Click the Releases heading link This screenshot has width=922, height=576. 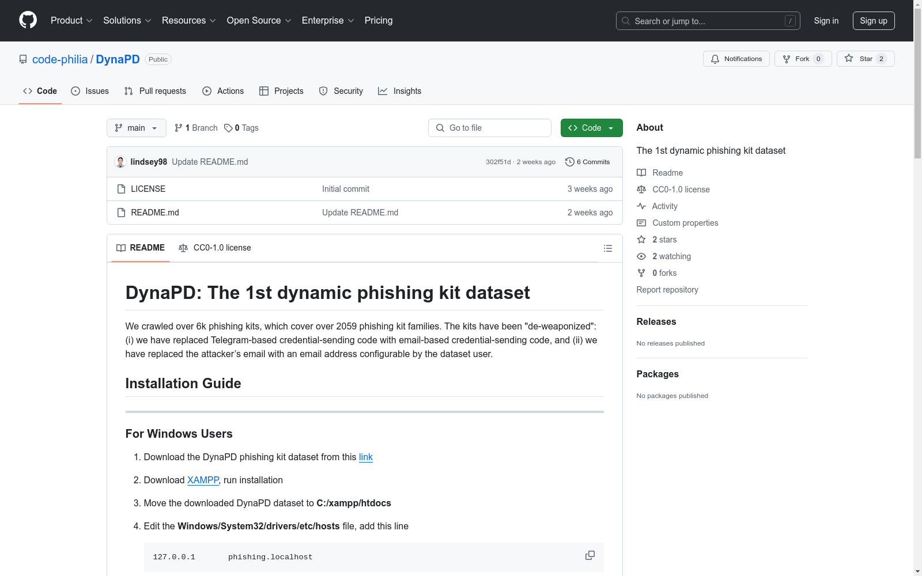click(x=656, y=321)
